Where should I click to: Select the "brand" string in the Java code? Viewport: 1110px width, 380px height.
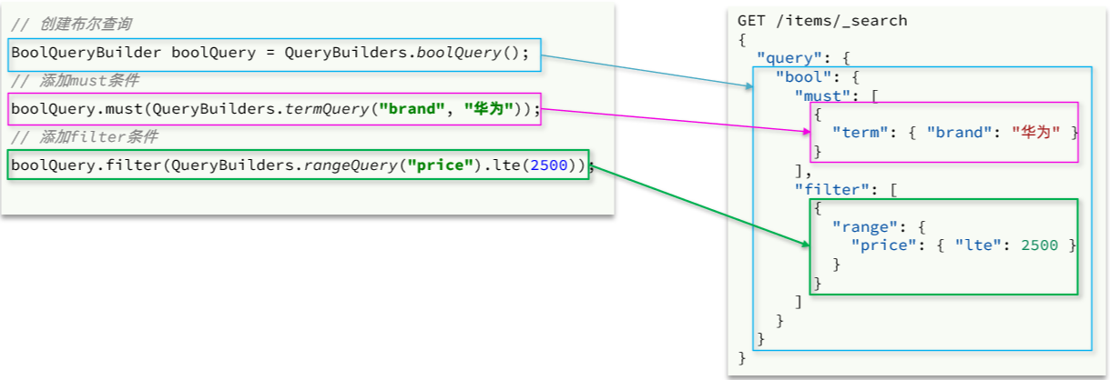click(x=409, y=110)
